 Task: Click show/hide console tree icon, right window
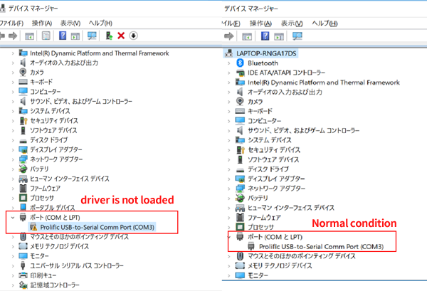coord(247,36)
